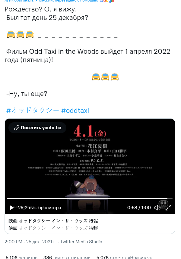Click the video progress bar
Screen dimensions: 181x259
(x=90, y=199)
